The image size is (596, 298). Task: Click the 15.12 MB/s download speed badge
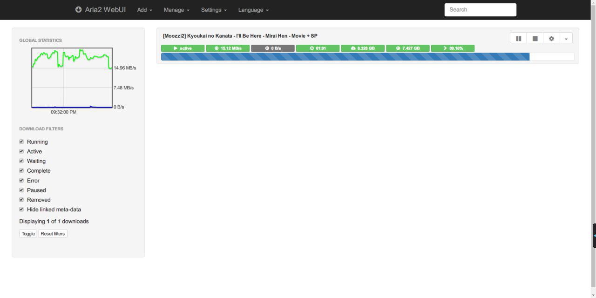click(x=228, y=48)
